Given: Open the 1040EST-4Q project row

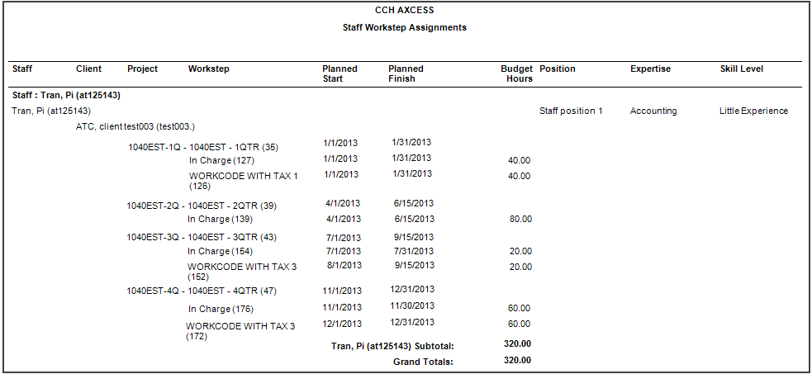Looking at the screenshot, I should 202,291.
